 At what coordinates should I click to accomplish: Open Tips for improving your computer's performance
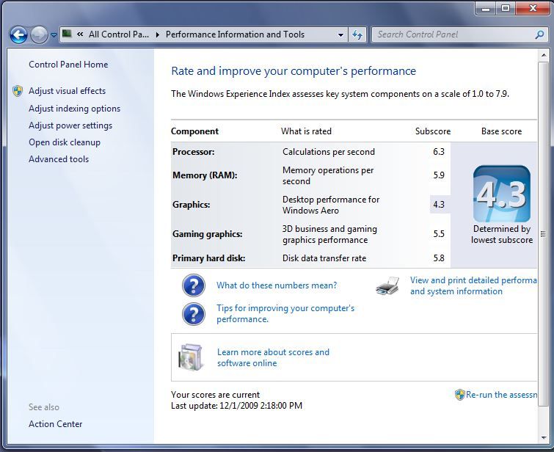point(285,313)
